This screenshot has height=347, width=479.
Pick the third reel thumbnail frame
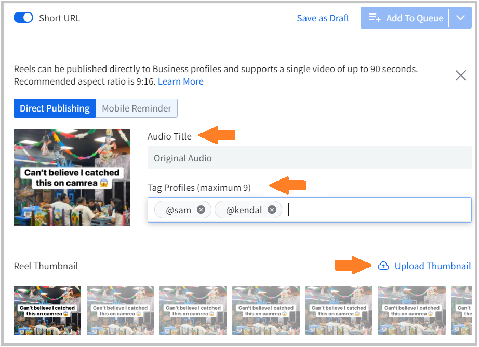pyautogui.click(x=193, y=310)
